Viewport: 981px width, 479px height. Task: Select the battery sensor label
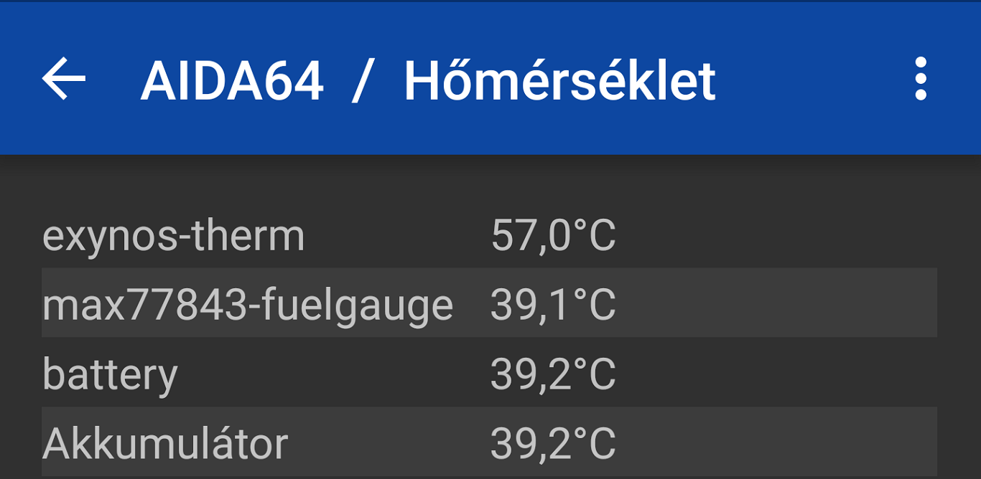(110, 374)
